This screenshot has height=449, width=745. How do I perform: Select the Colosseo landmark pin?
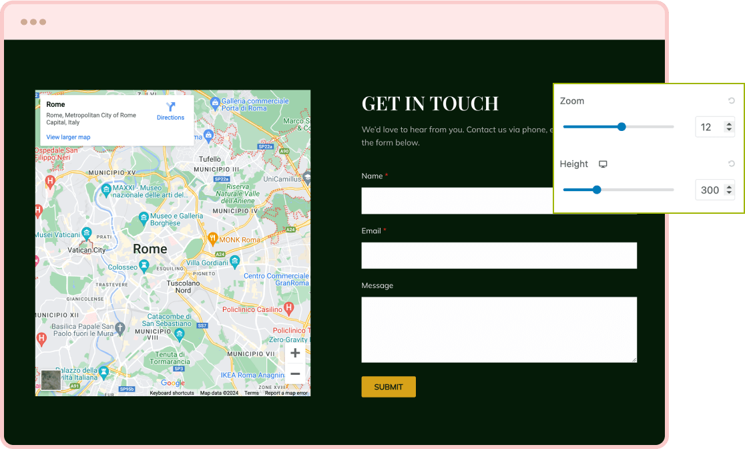(144, 265)
